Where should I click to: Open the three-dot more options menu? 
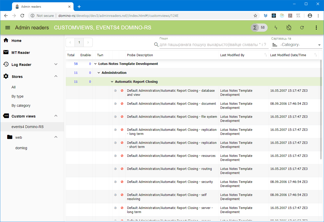pyautogui.click(x=316, y=28)
